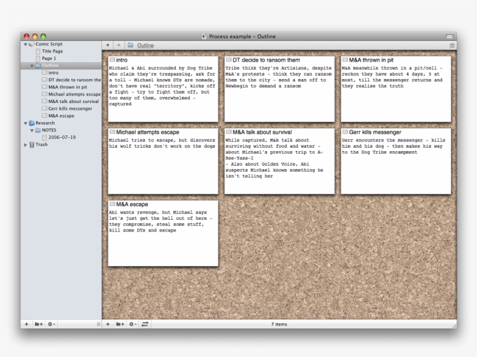Click the document icon on the intro card
The image size is (477, 357).
(x=111, y=59)
